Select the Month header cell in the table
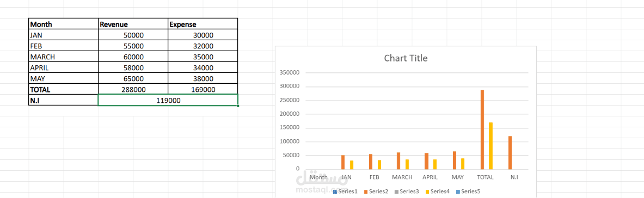The width and height of the screenshot is (644, 198). click(x=63, y=24)
